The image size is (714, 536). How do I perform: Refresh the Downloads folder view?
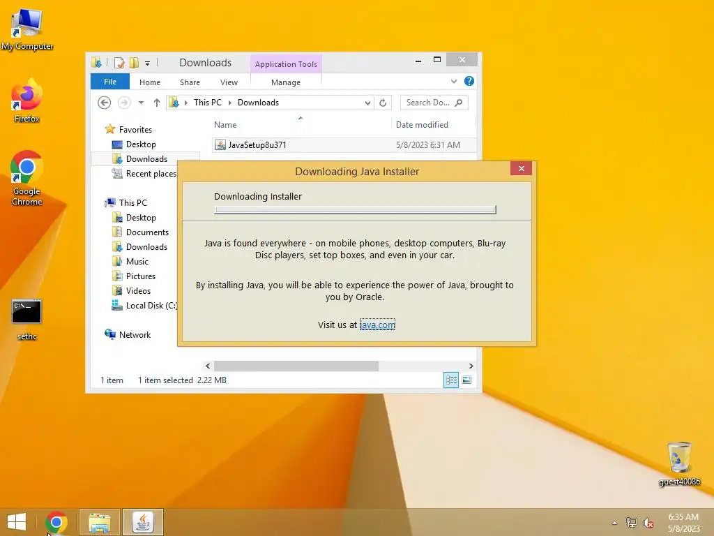383,103
